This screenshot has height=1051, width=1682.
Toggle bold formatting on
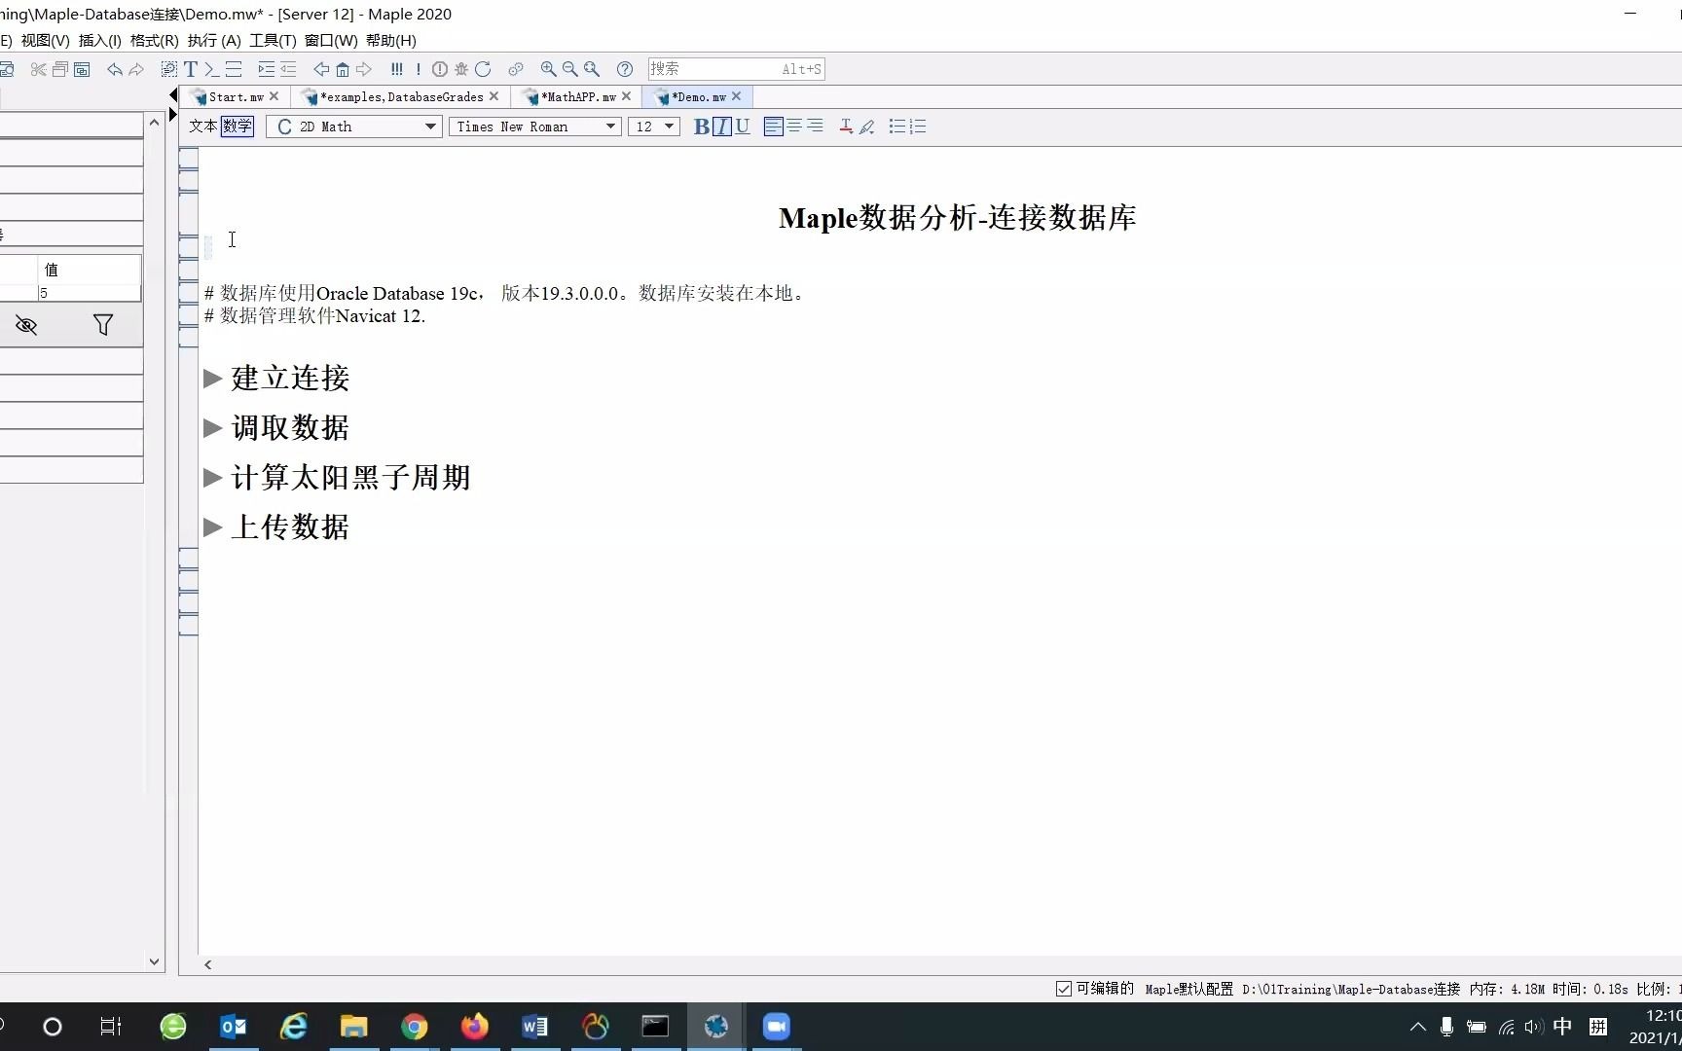(700, 127)
